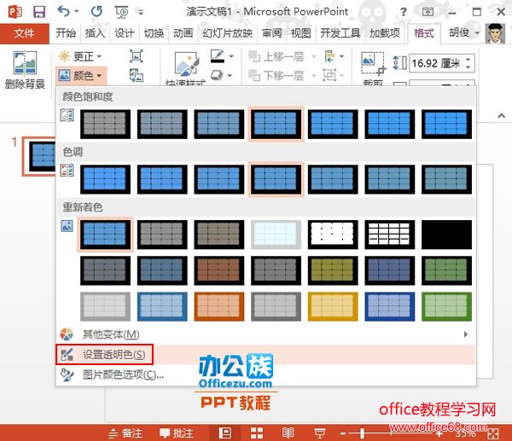Open the 加载项 tab
Screen dimensions: 512x441
384,33
